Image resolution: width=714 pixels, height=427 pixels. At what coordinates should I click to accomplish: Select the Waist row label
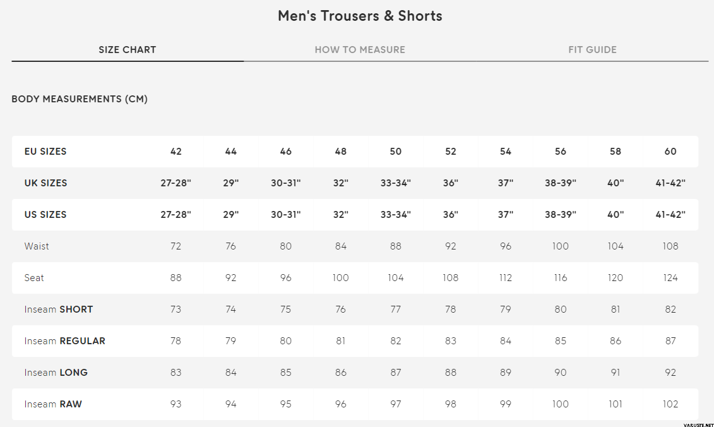[x=37, y=246]
